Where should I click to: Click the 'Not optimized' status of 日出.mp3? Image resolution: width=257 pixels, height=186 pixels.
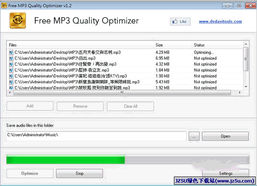[x=205, y=58]
